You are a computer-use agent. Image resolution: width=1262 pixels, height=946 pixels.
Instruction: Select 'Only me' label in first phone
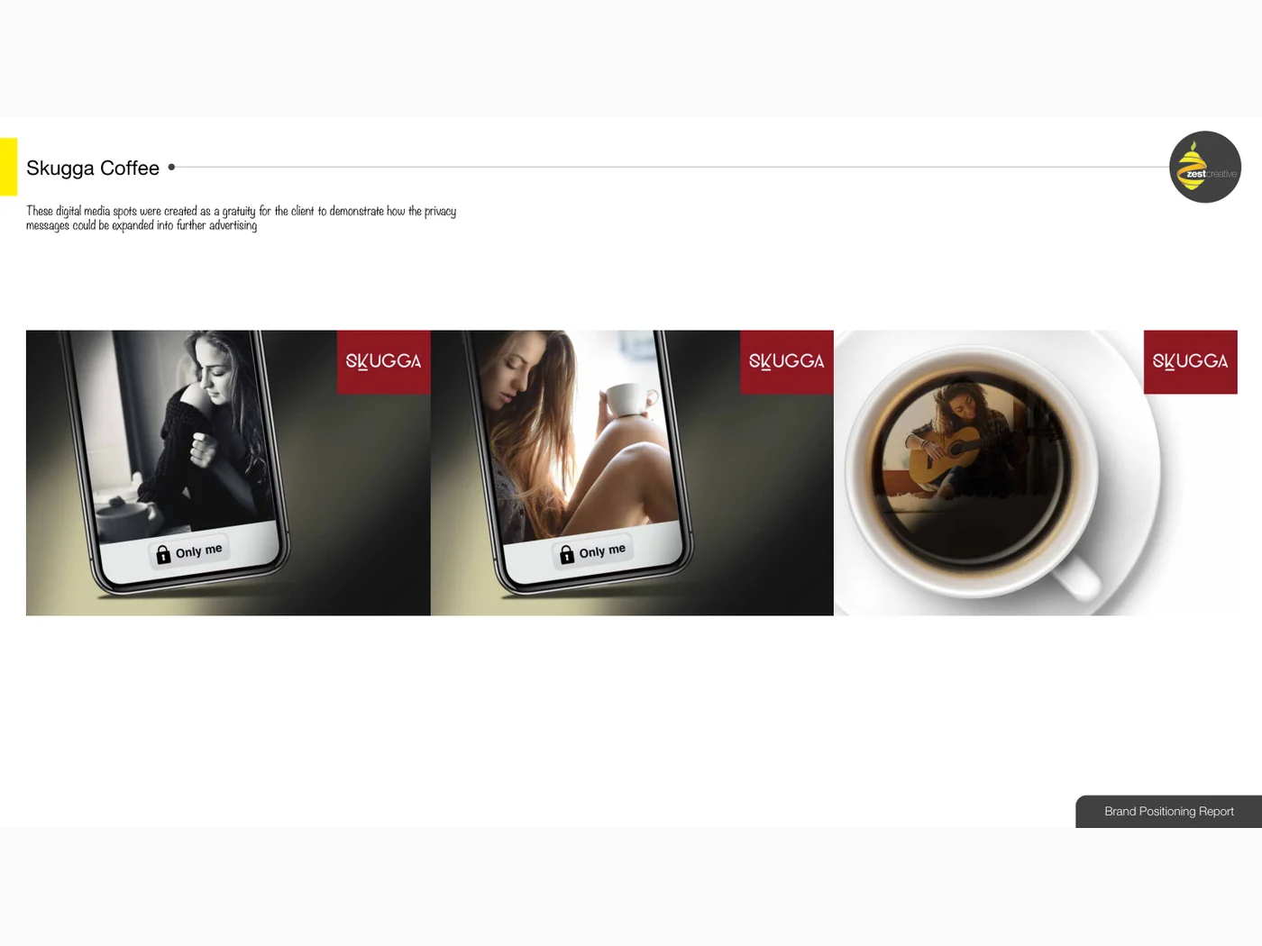click(x=199, y=550)
